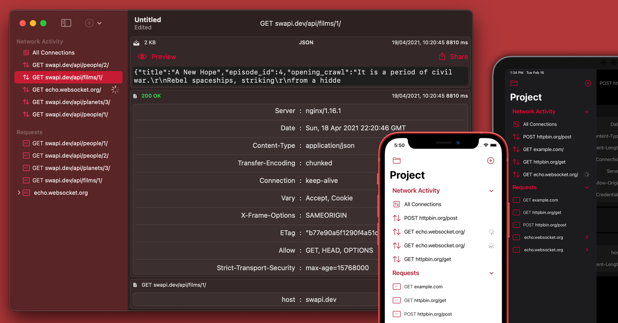Tap the plus circle on the iPad
The image size is (618, 323).
[588, 83]
